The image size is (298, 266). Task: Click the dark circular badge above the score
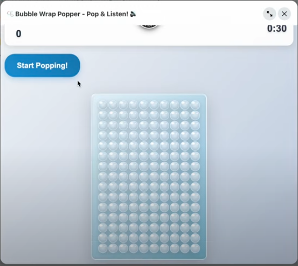(x=149, y=27)
